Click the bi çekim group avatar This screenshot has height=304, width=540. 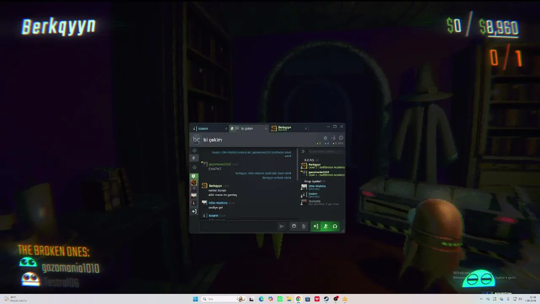(196, 140)
